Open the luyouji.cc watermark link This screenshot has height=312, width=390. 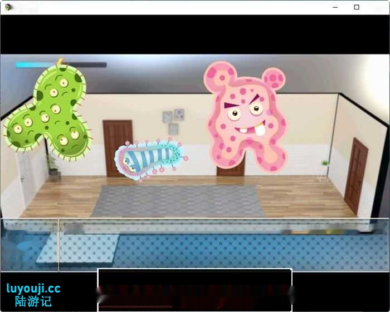click(x=33, y=289)
